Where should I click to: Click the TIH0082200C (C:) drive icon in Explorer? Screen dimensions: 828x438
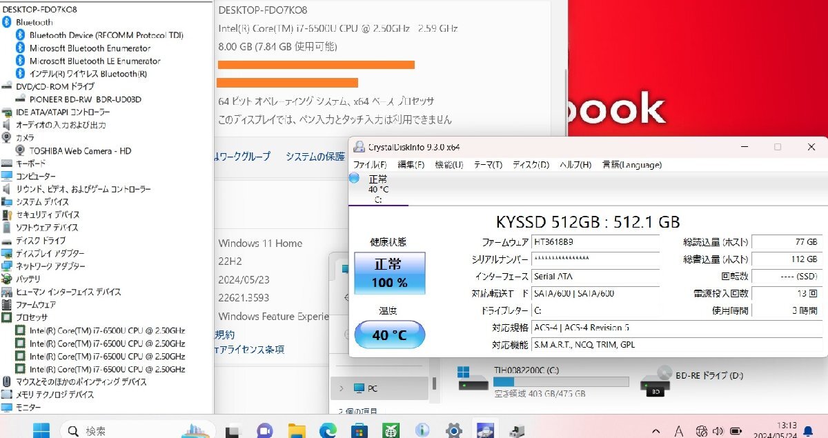click(x=473, y=379)
